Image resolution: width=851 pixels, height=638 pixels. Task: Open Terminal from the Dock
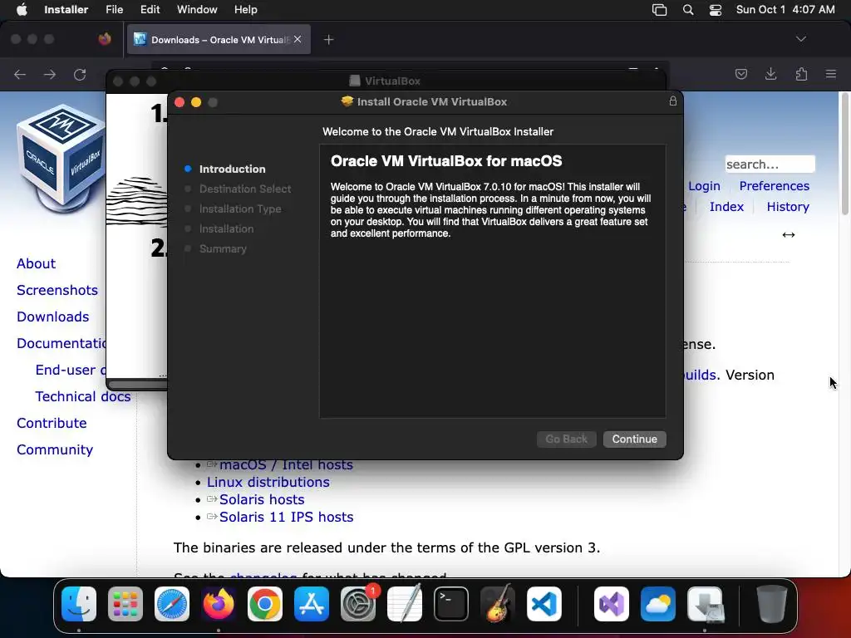click(x=451, y=604)
